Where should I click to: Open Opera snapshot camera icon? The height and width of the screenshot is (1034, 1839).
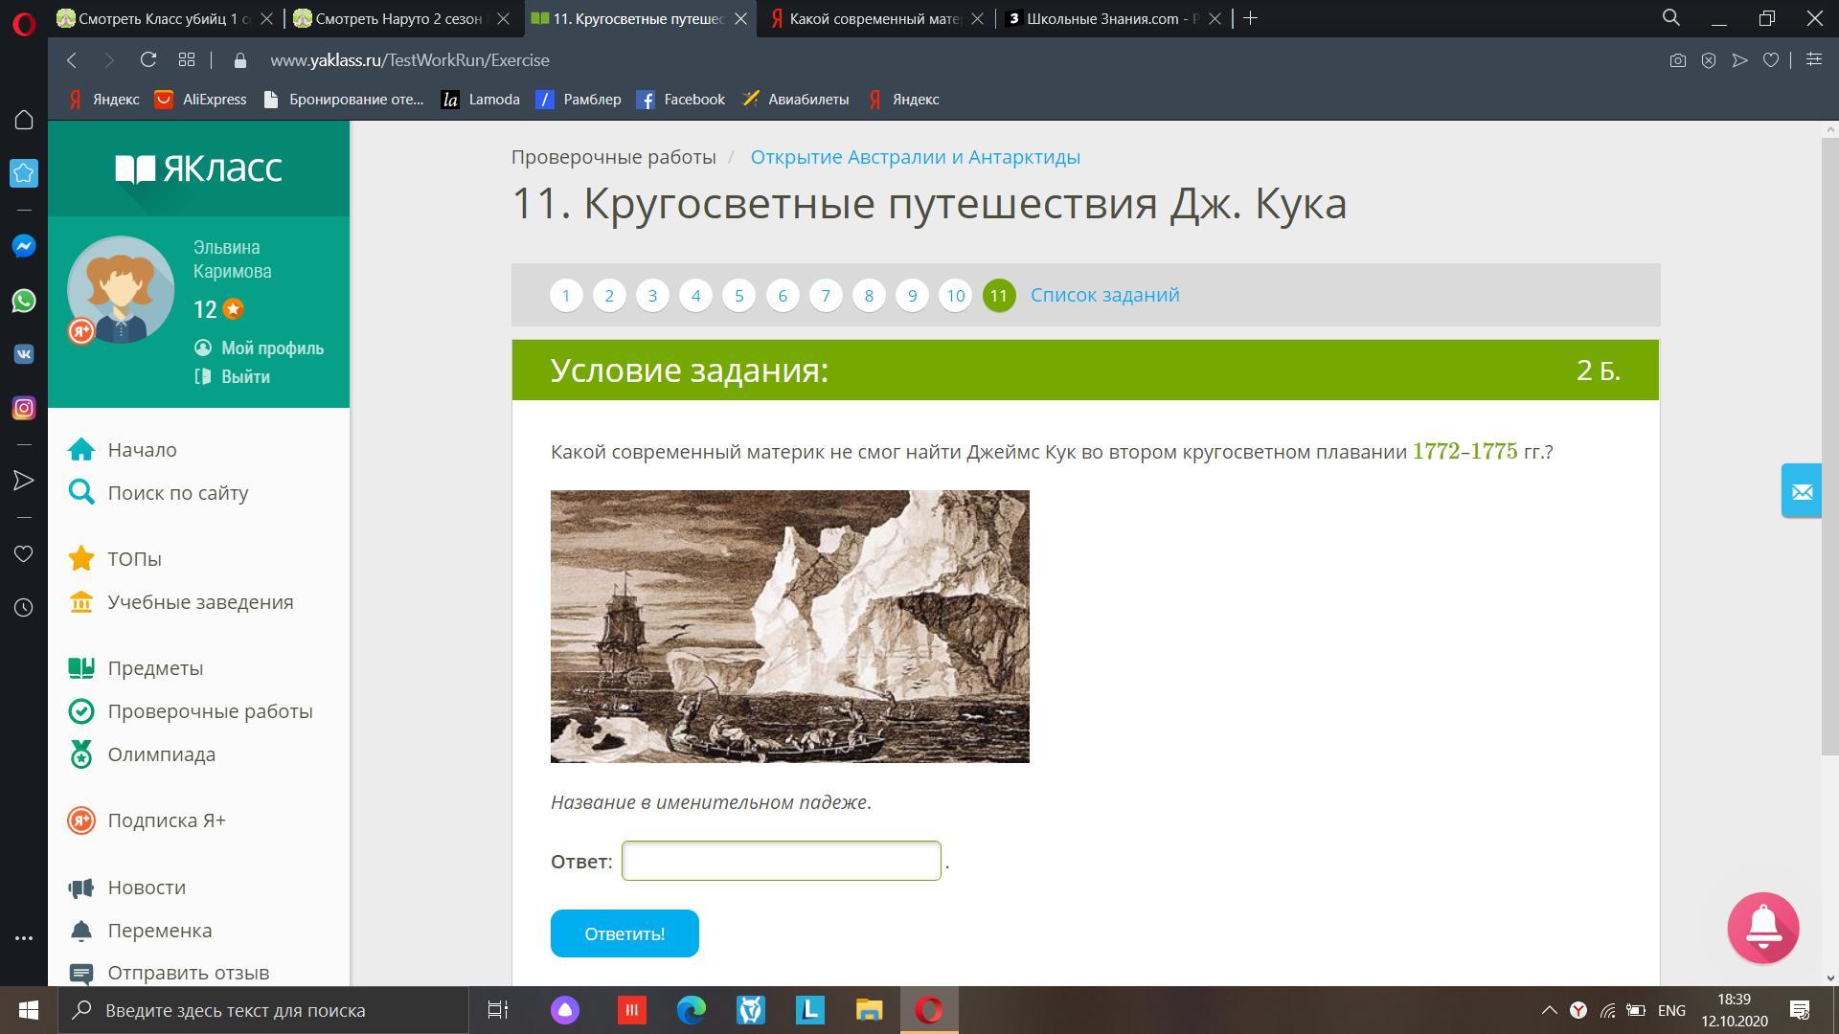pyautogui.click(x=1677, y=60)
